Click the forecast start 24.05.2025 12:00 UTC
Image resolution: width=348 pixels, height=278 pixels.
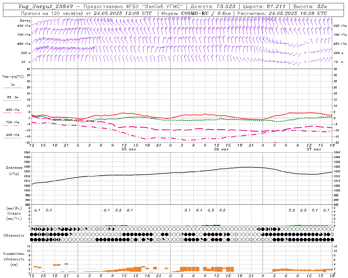(123, 13)
